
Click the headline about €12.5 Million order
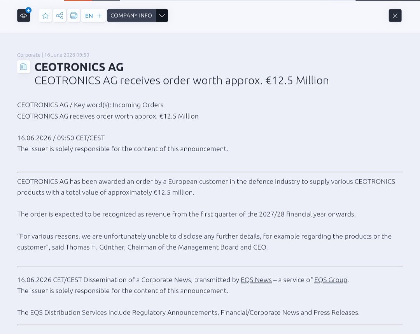[182, 80]
